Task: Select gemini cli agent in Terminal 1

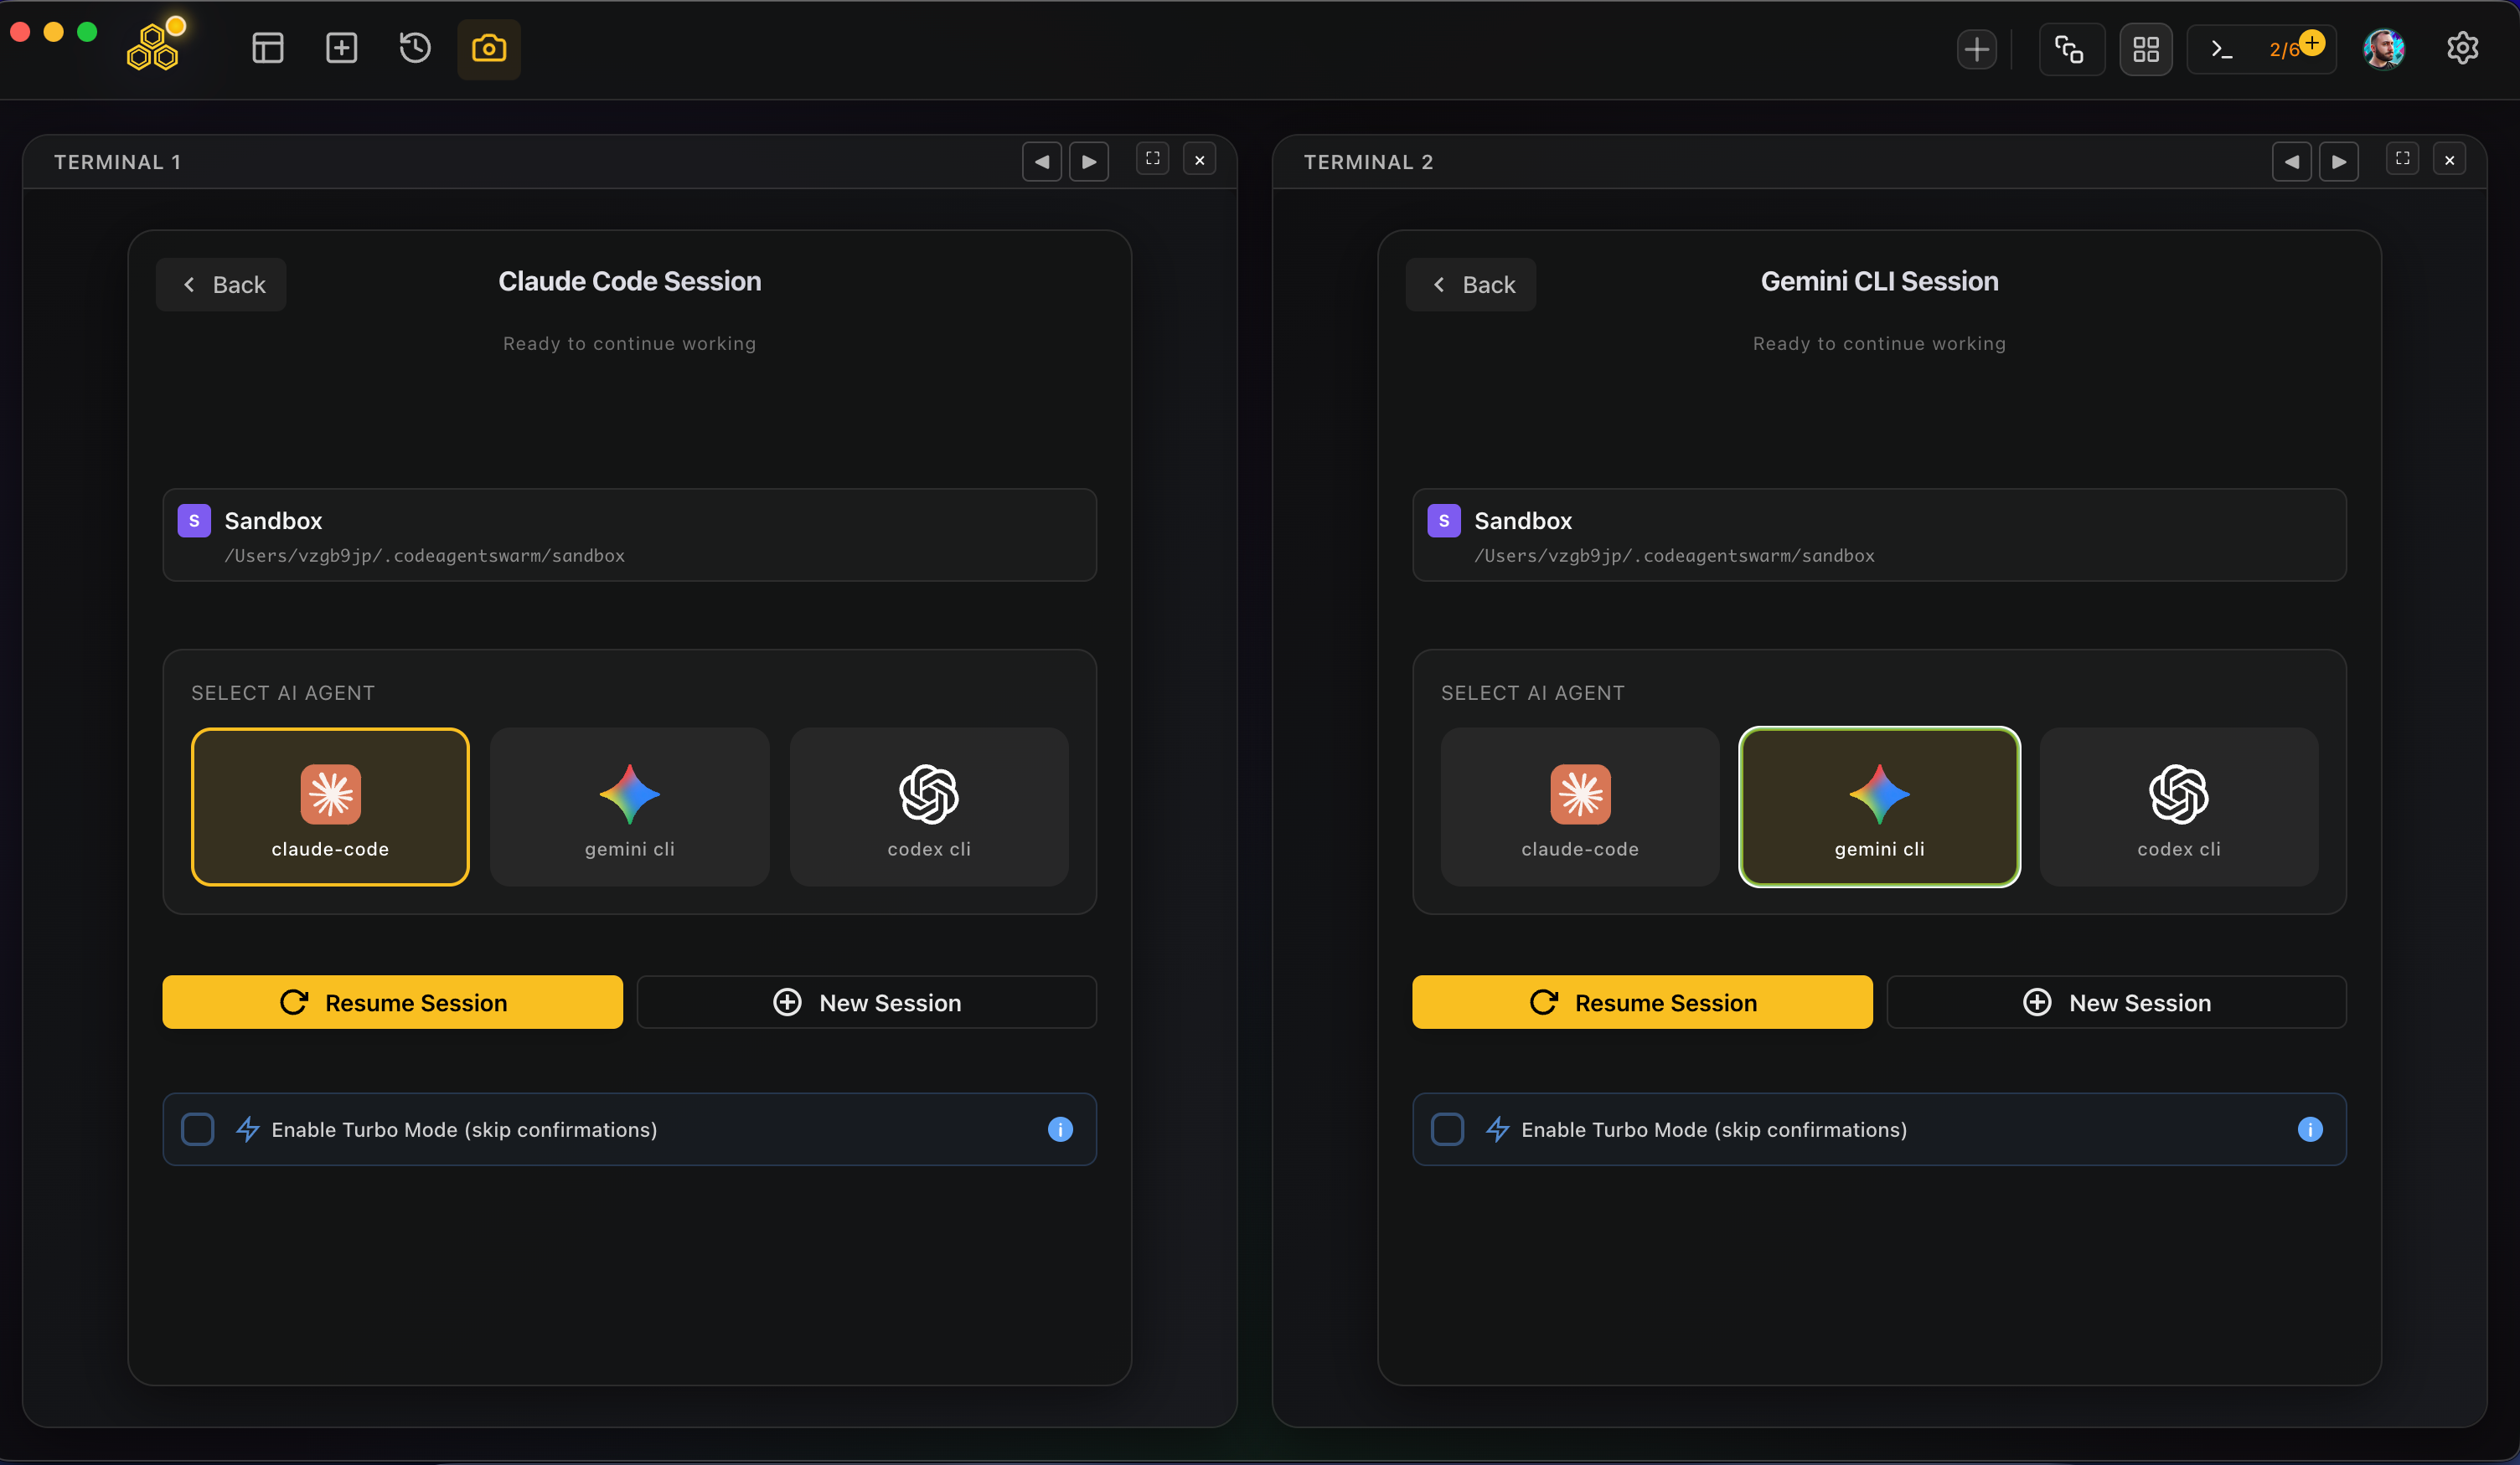Action: click(x=630, y=806)
